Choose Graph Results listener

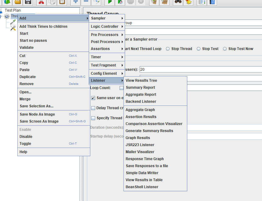coord(155,138)
